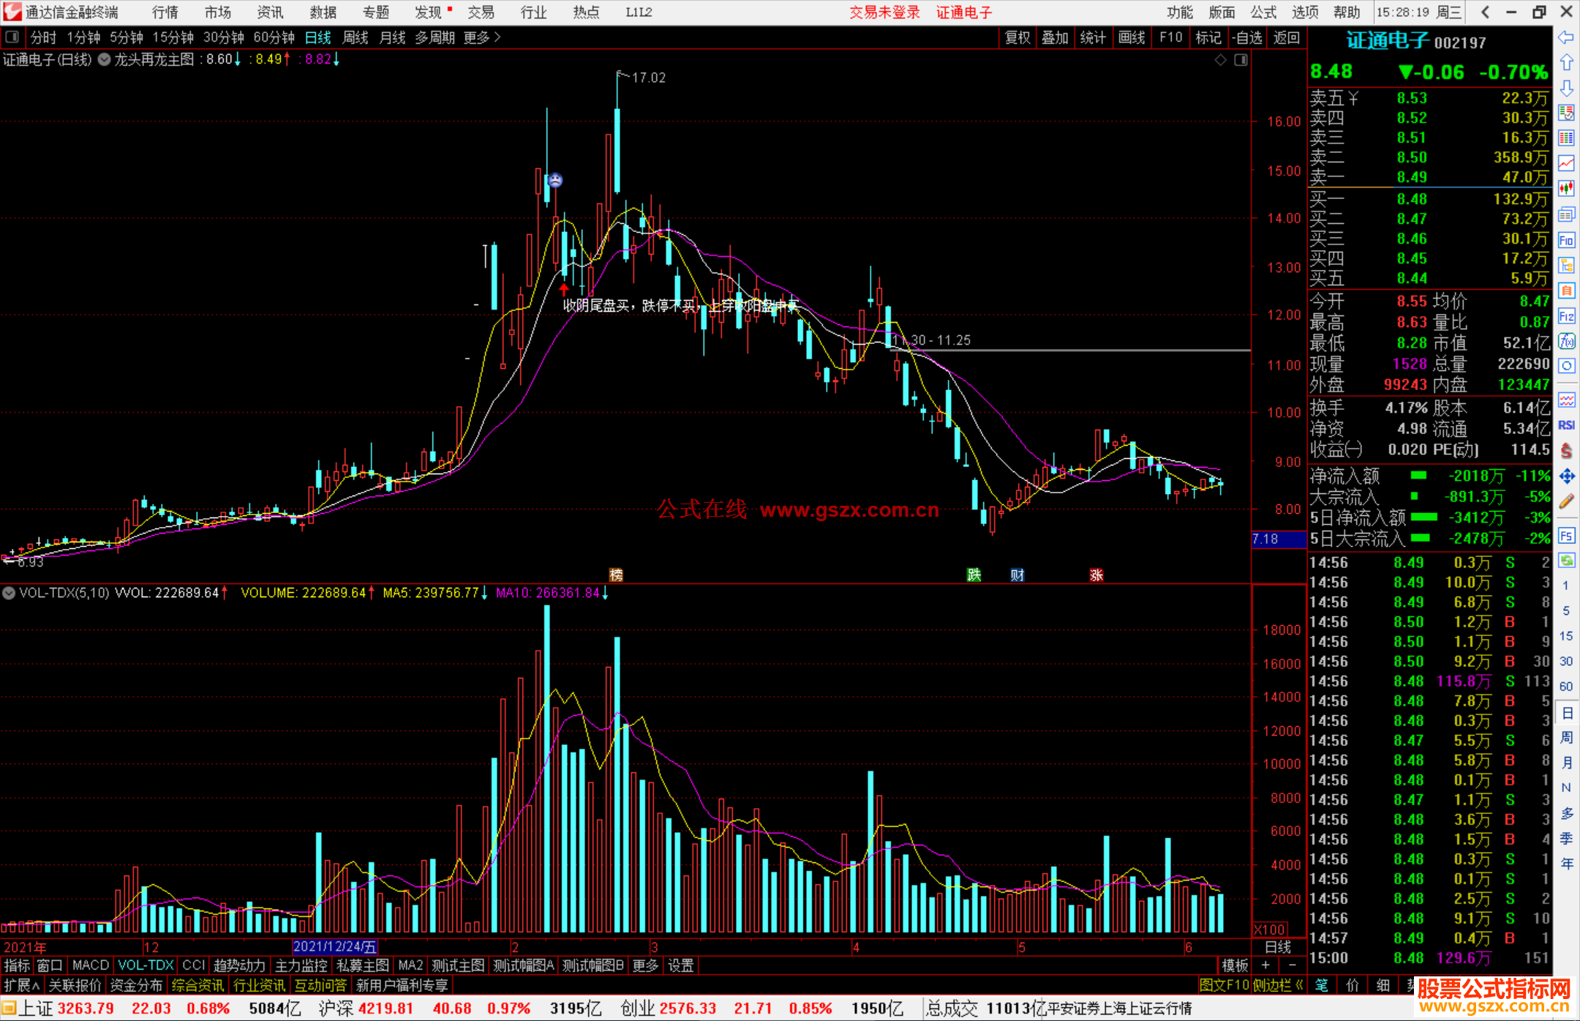Viewport: 1580px width, 1021px height.
Task: Switch to the 笔 tick detail tab
Action: pyautogui.click(x=1321, y=985)
